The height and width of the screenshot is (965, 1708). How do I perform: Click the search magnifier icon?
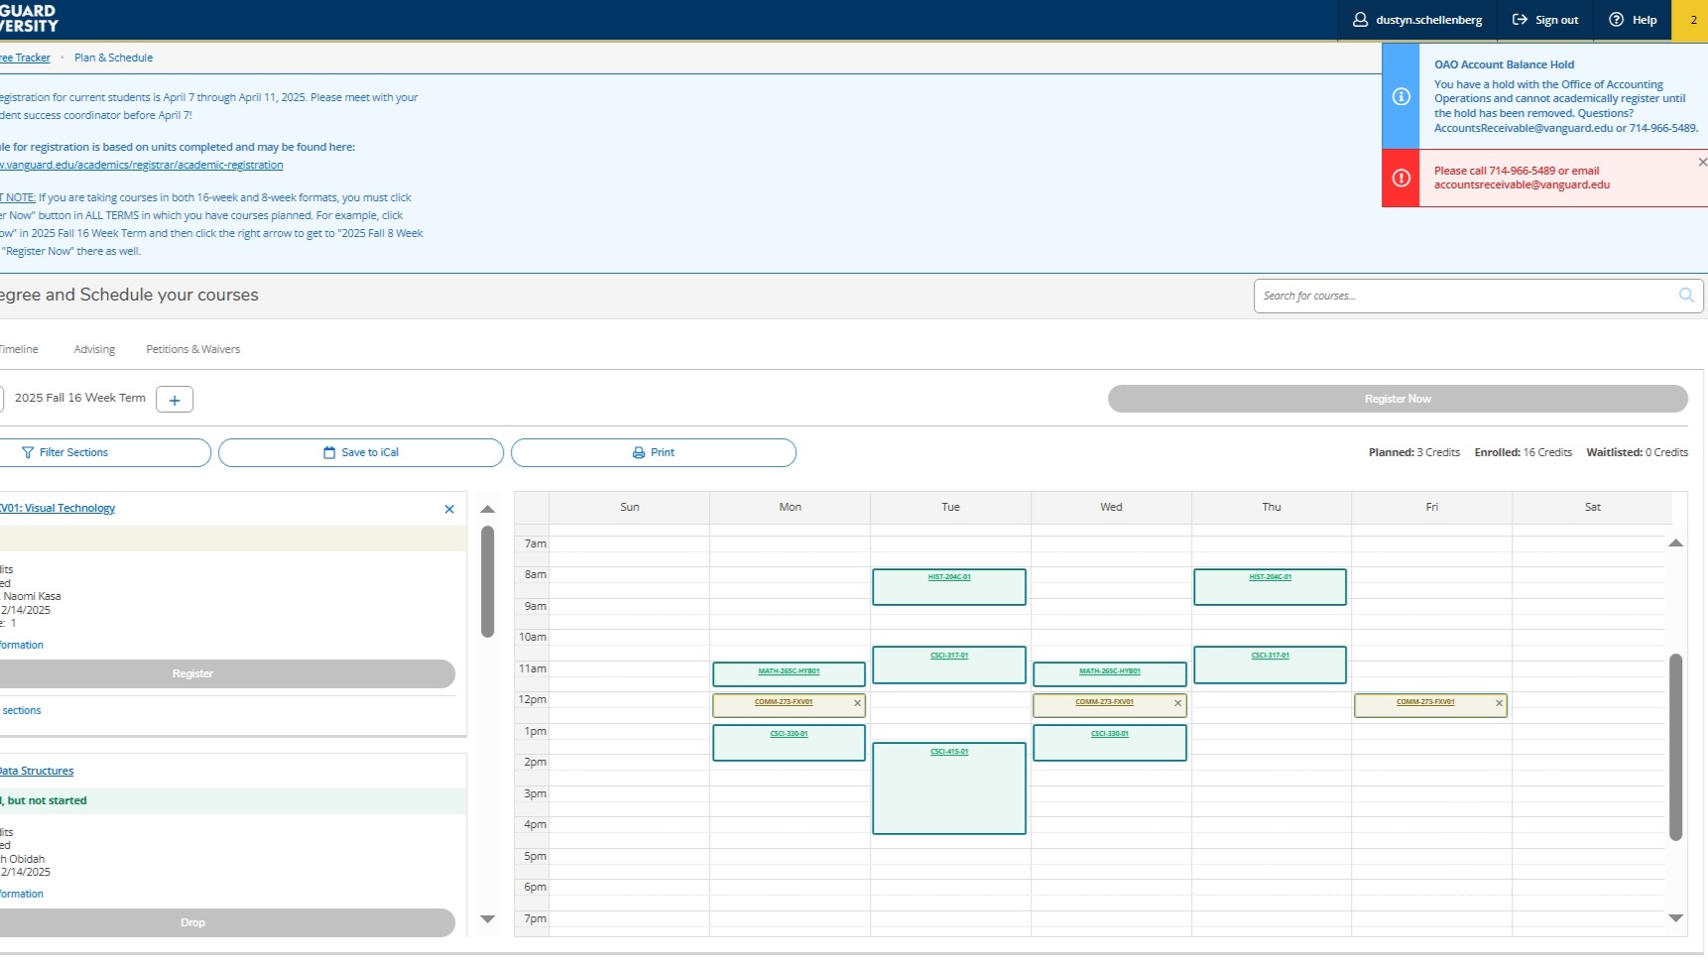click(1685, 296)
